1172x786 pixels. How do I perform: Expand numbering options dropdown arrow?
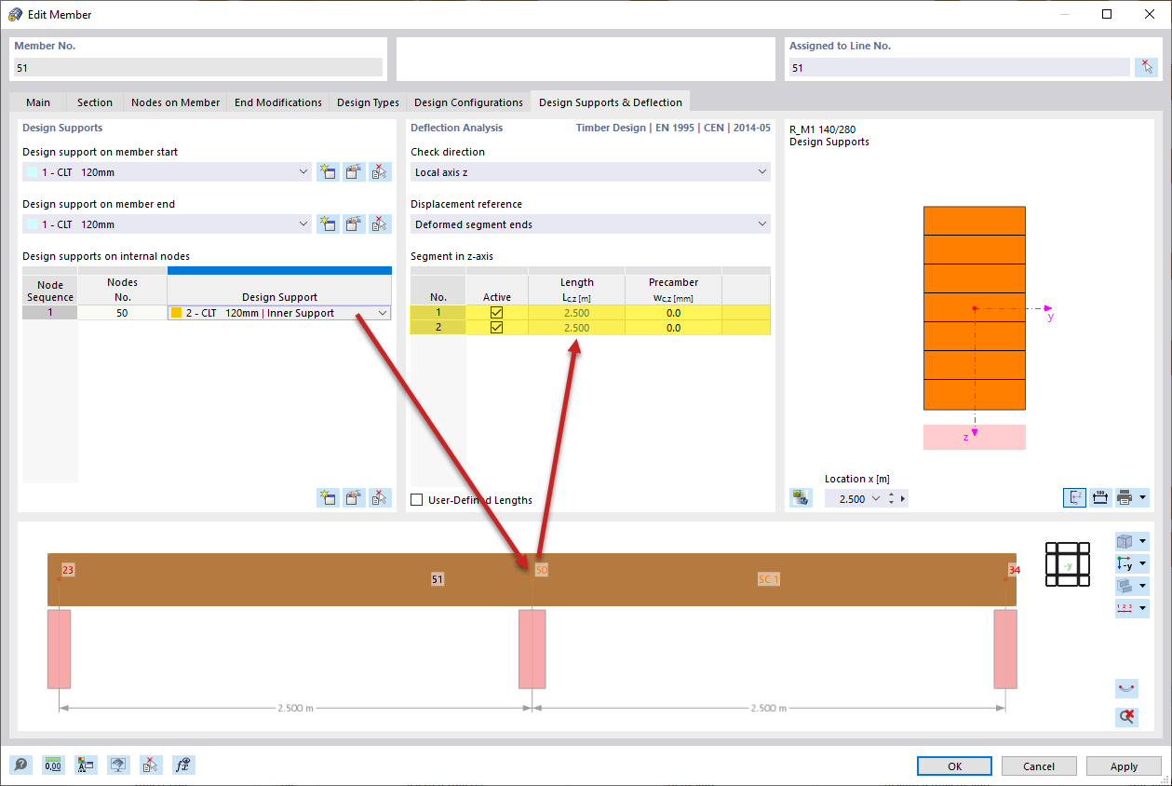1142,609
